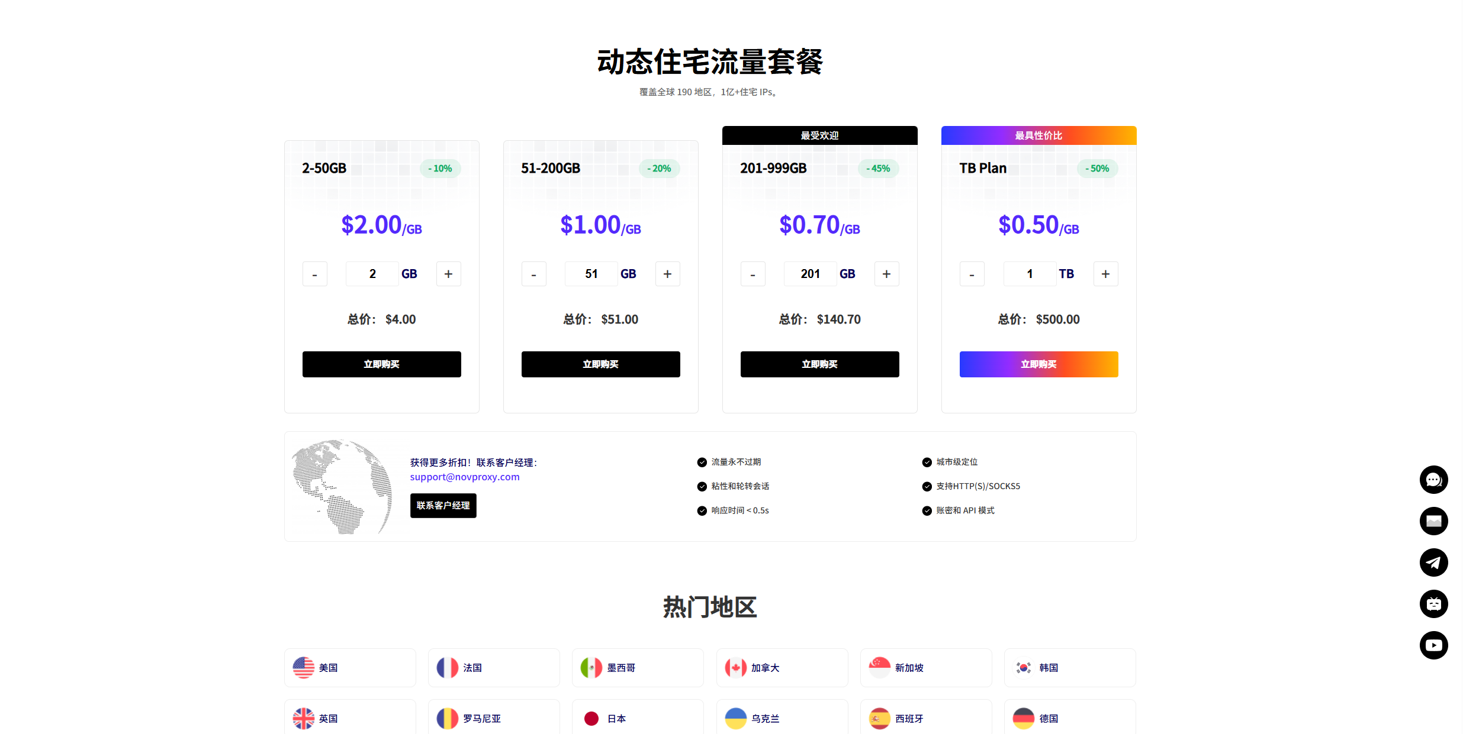
Task: Decrease GB amount in 51-200GB plan
Action: tap(533, 274)
